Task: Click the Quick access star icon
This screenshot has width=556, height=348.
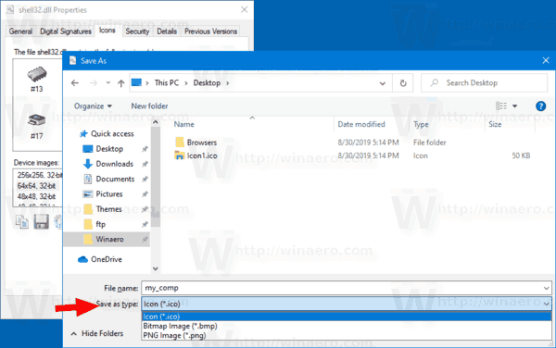Action: pyautogui.click(x=83, y=134)
